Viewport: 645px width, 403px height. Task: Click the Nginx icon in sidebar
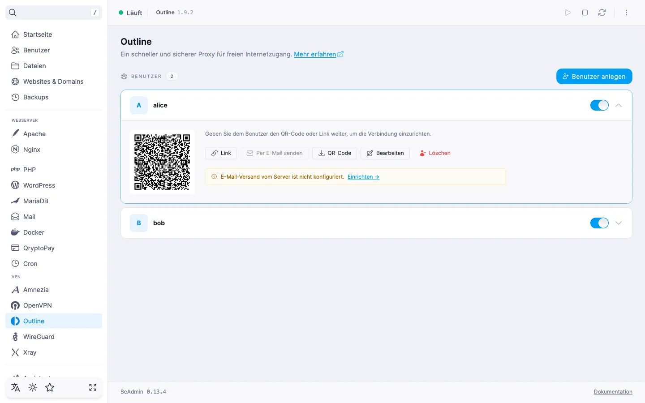pyautogui.click(x=15, y=150)
